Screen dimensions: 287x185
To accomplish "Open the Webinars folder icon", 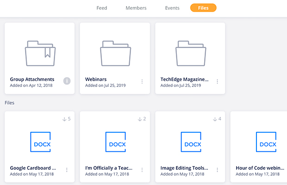I will 116,53.
